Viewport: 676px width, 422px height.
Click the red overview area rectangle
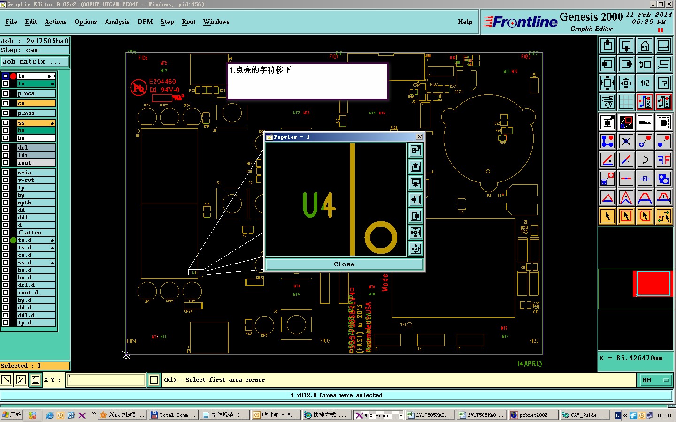point(653,284)
